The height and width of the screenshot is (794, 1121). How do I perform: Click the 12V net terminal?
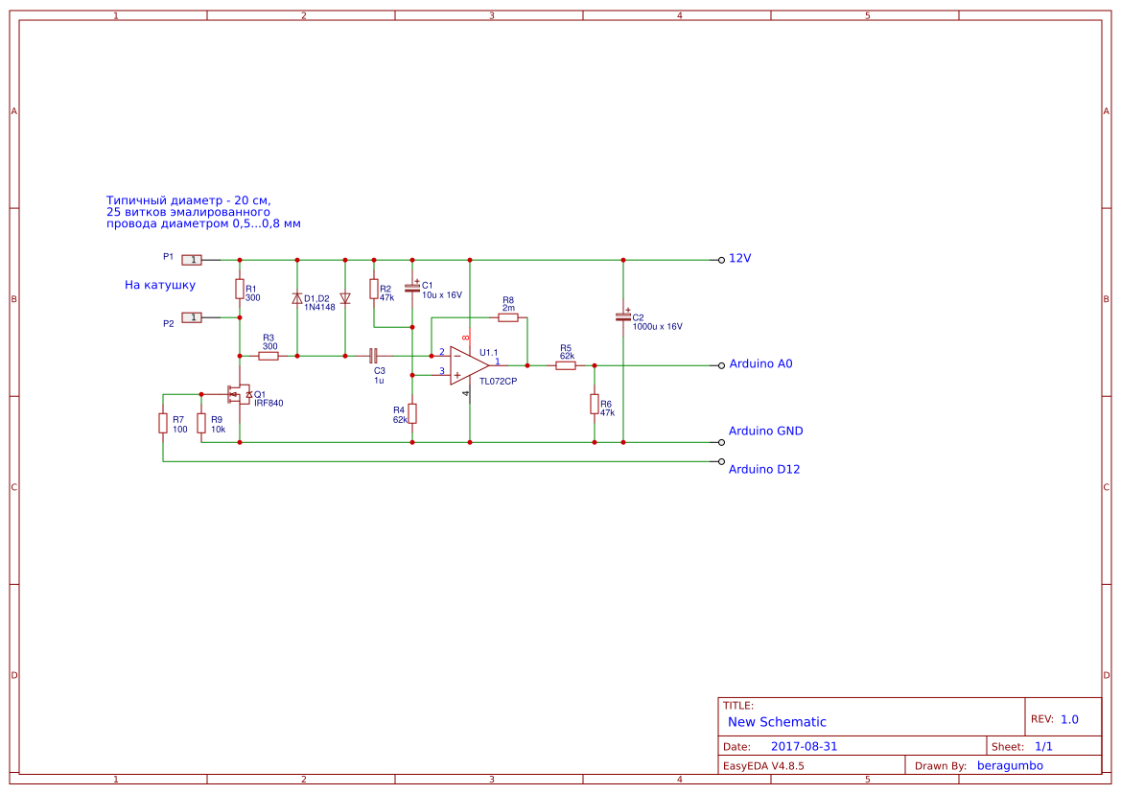click(742, 257)
